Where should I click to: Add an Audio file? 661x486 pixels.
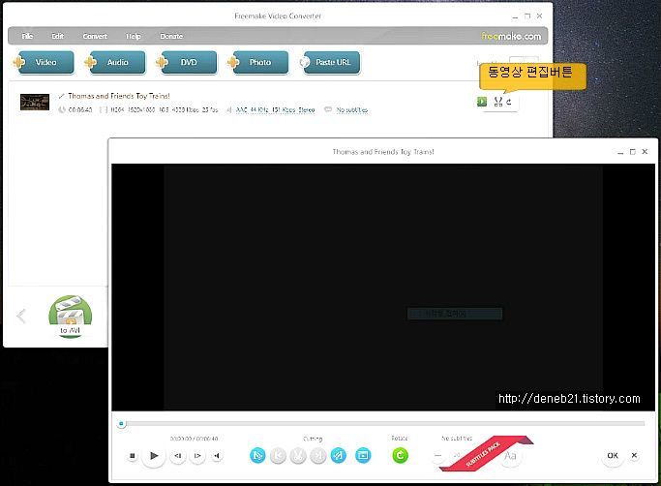[114, 62]
